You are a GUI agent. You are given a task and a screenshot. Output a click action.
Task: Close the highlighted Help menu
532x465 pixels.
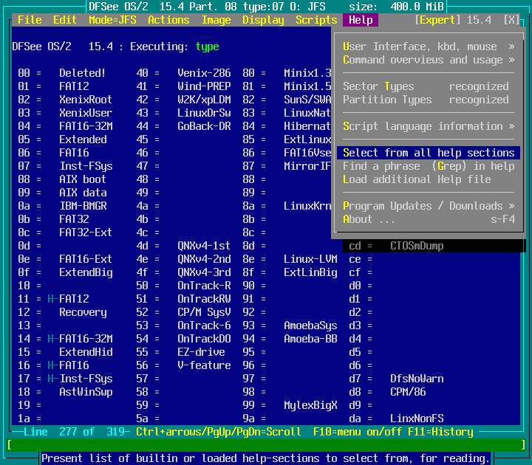coord(361,20)
